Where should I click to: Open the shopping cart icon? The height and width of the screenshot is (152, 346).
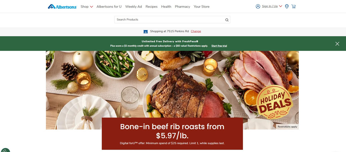pyautogui.click(x=294, y=6)
